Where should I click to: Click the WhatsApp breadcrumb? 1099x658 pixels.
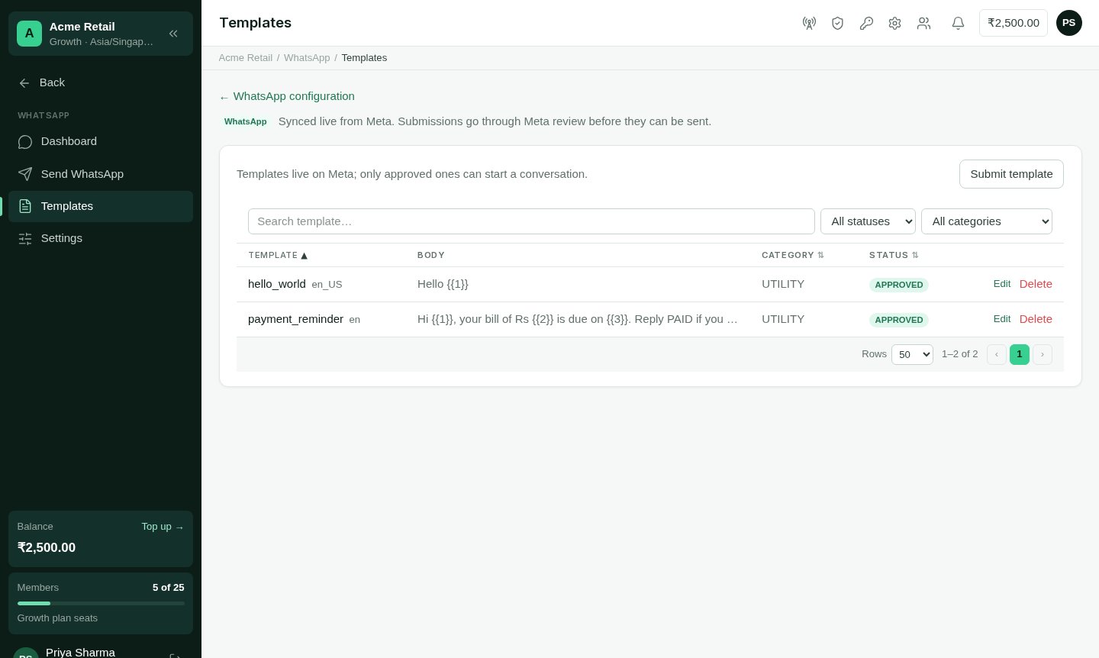(x=307, y=58)
